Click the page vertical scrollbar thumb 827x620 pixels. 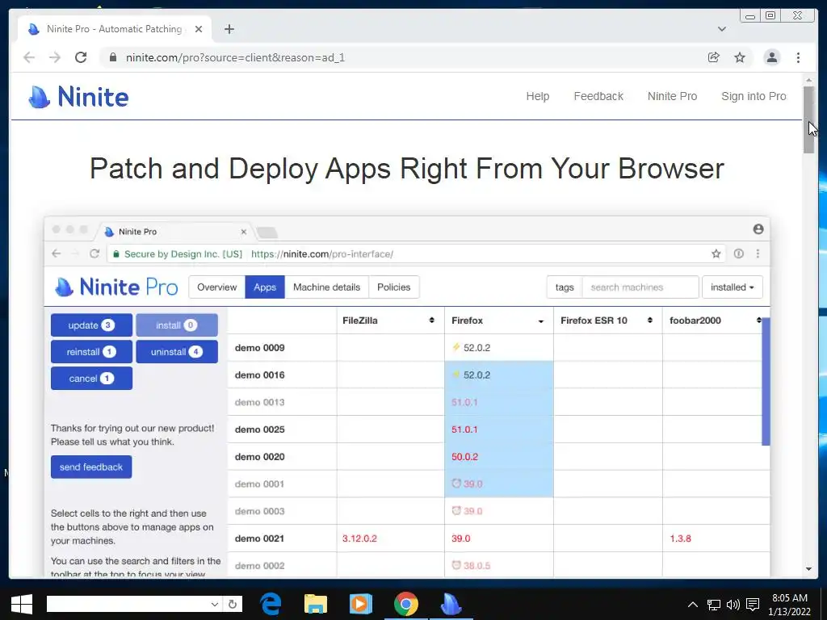[x=809, y=119]
